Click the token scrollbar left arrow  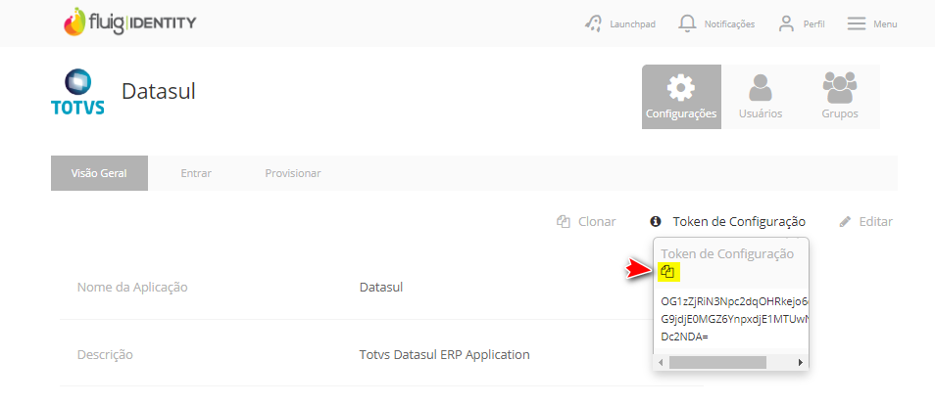tap(661, 362)
